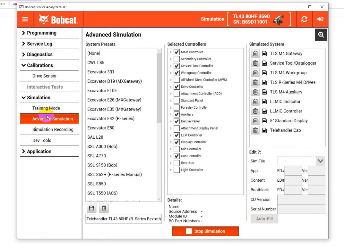Check All Wheel Steer Controller (AWS)
The height and width of the screenshot is (247, 344).
[176, 80]
